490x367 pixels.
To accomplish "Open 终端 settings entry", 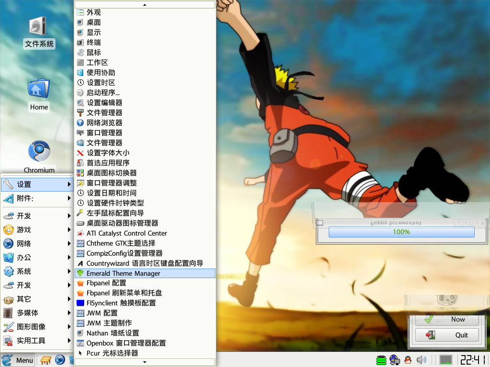I will 145,43.
